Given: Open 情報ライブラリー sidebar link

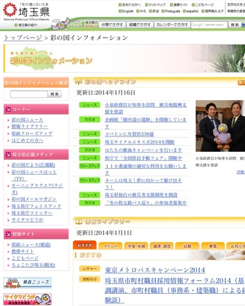Looking at the screenshot, I should point(29,126).
